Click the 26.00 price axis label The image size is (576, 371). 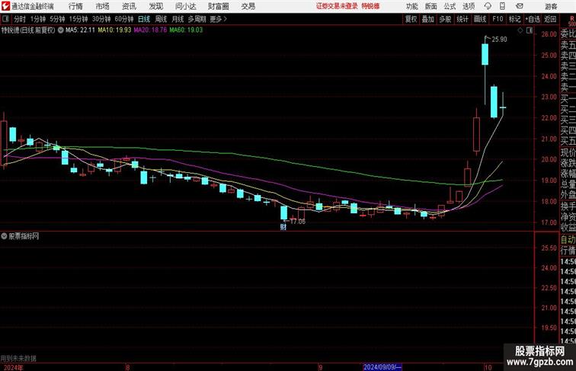point(549,34)
